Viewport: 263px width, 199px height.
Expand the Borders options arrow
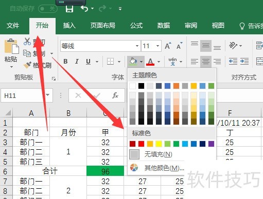click(119, 62)
